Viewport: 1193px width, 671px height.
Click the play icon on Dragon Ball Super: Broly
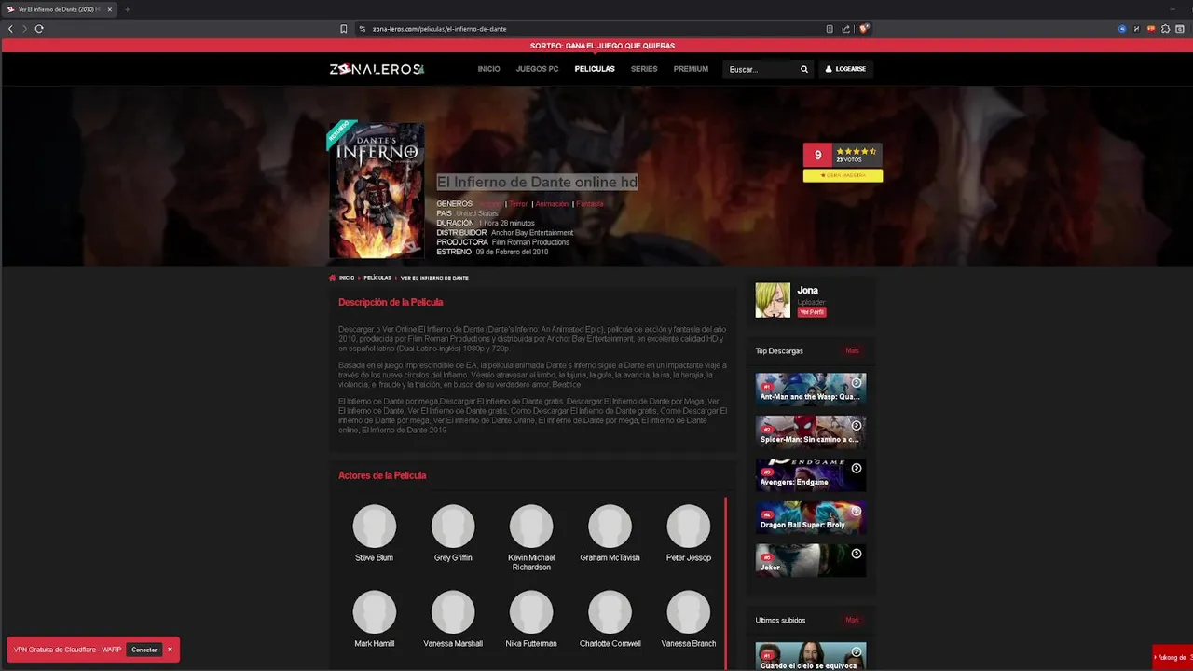[x=857, y=512]
